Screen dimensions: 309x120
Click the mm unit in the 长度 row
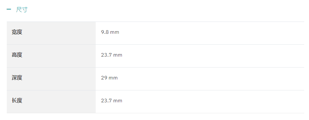[x=118, y=101]
